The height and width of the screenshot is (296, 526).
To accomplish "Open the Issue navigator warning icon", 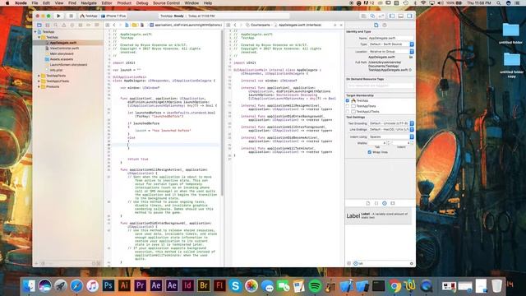I will pos(64,25).
